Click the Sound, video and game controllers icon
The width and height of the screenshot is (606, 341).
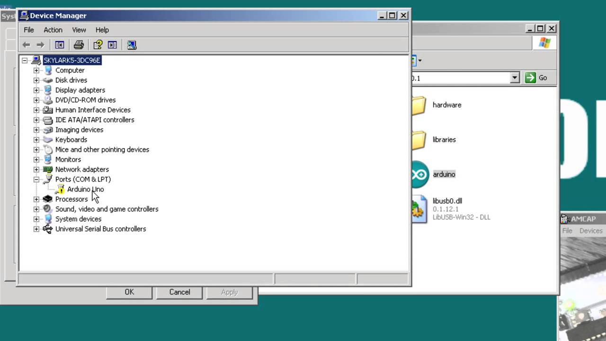coord(48,209)
